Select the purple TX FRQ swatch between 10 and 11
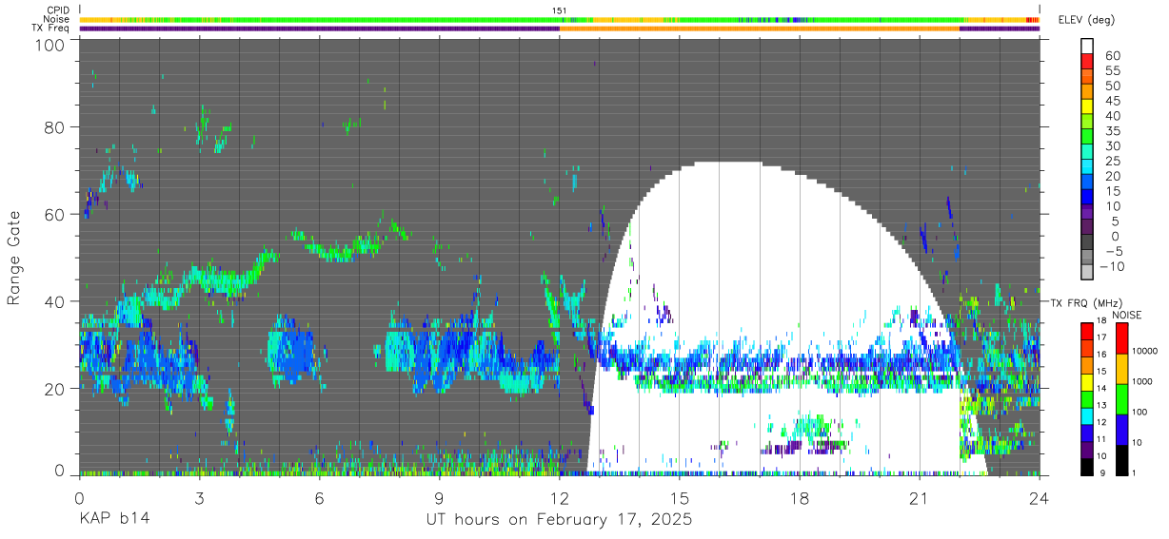Screen dimensions: 1169x539 coord(1087,449)
